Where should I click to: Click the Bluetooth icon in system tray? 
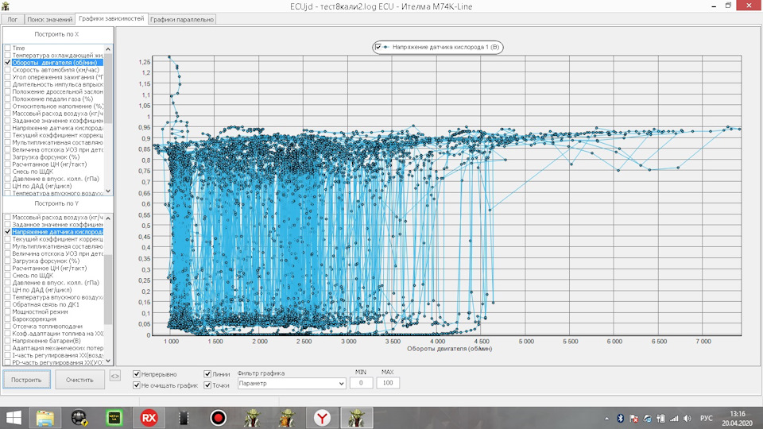tap(620, 418)
